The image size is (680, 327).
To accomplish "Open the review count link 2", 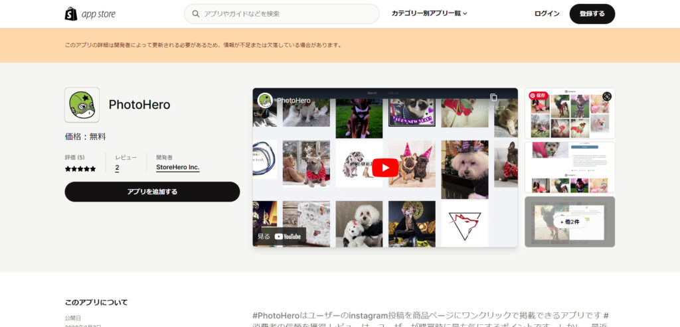I will pos(117,168).
